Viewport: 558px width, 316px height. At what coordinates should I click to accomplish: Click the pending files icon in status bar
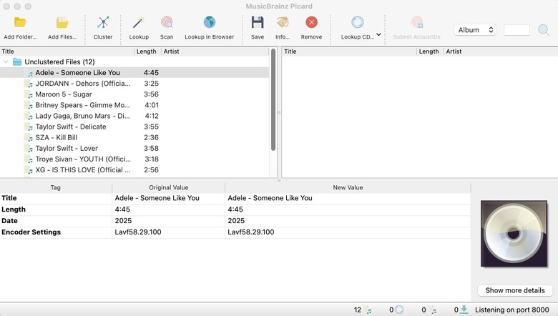click(x=432, y=310)
